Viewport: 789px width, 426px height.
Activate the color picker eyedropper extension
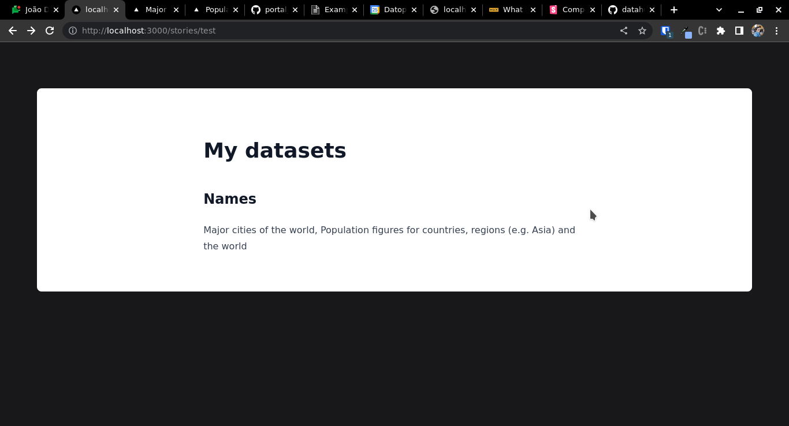(684, 31)
